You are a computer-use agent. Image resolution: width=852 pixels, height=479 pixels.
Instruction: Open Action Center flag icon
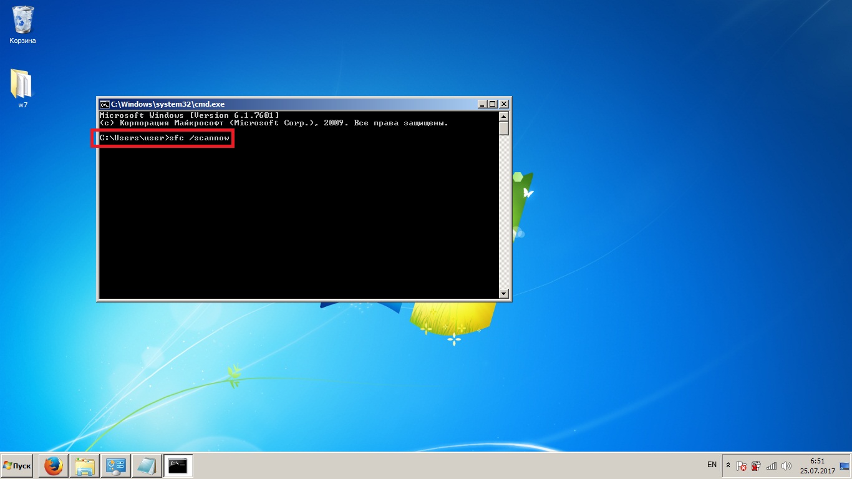point(742,466)
